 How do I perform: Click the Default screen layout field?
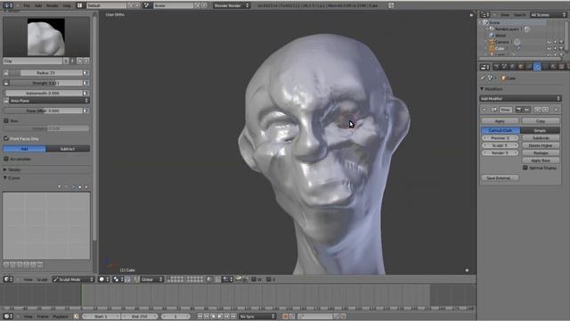[107, 5]
